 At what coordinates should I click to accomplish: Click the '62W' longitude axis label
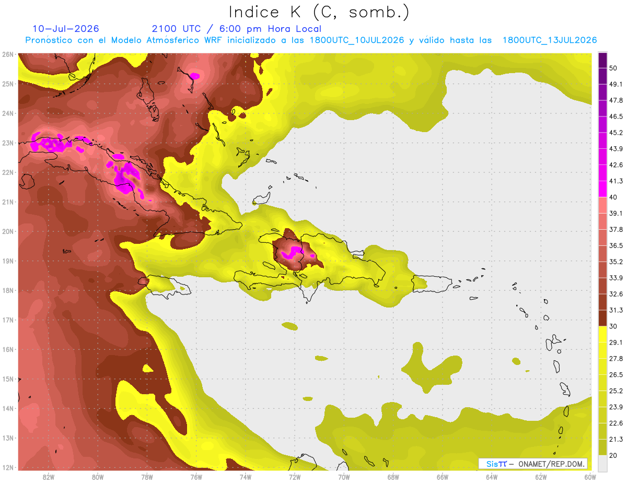tap(541, 477)
